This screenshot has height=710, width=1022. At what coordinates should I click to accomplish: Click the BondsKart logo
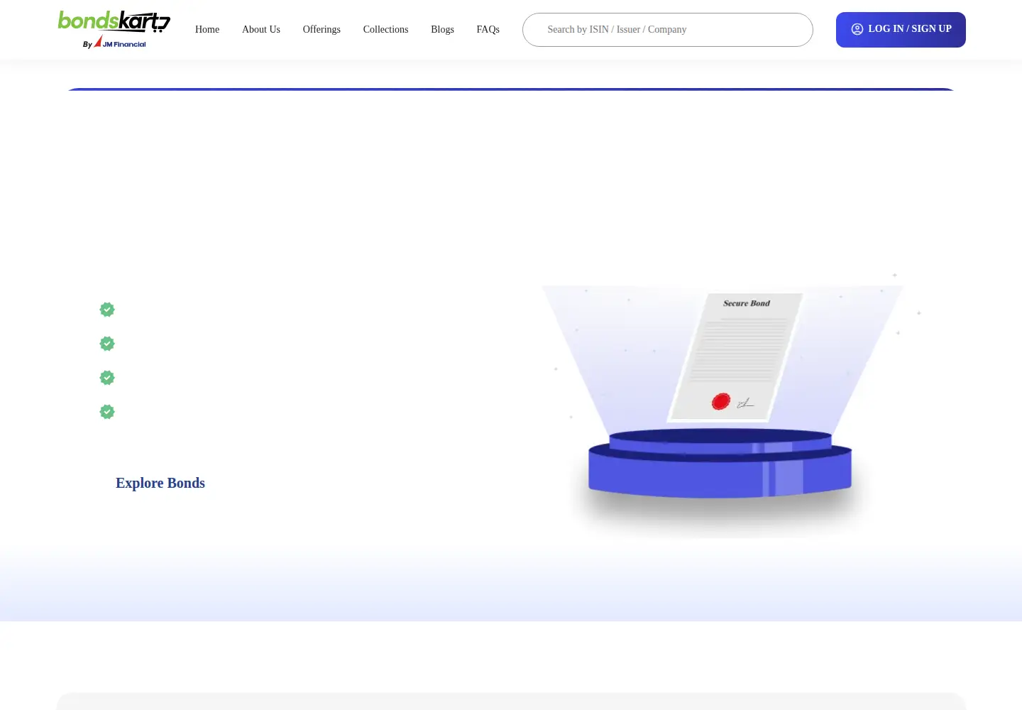point(114,30)
